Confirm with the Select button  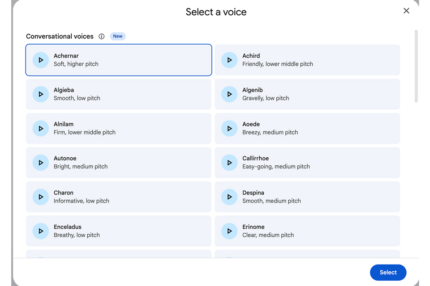(388, 272)
